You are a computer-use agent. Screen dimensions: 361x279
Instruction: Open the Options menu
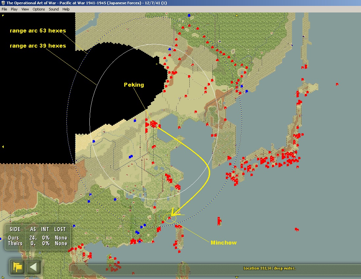[x=39, y=9]
